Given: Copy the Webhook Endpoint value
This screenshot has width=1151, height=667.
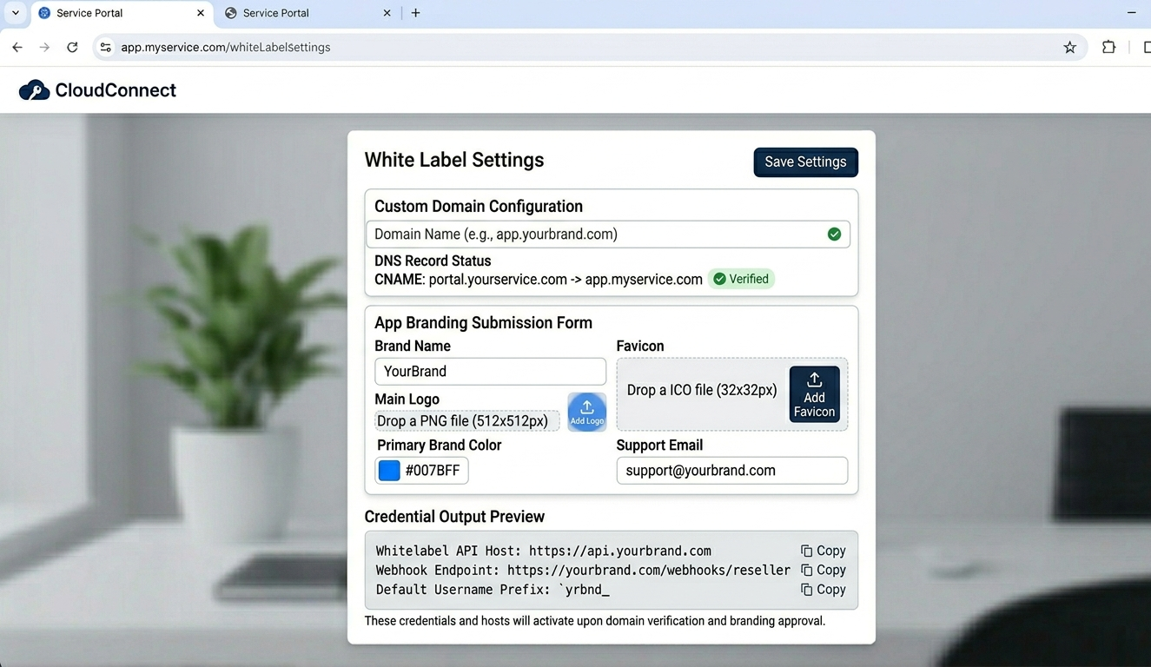Looking at the screenshot, I should pos(823,570).
